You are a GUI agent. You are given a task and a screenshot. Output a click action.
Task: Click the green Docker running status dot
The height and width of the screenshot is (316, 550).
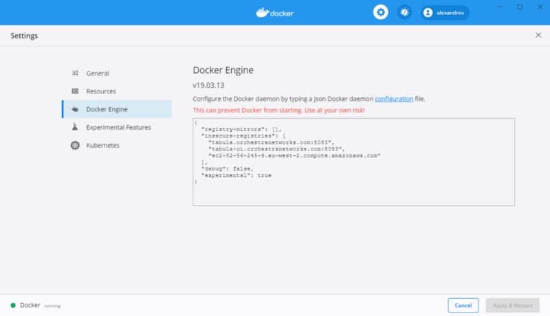click(x=13, y=305)
